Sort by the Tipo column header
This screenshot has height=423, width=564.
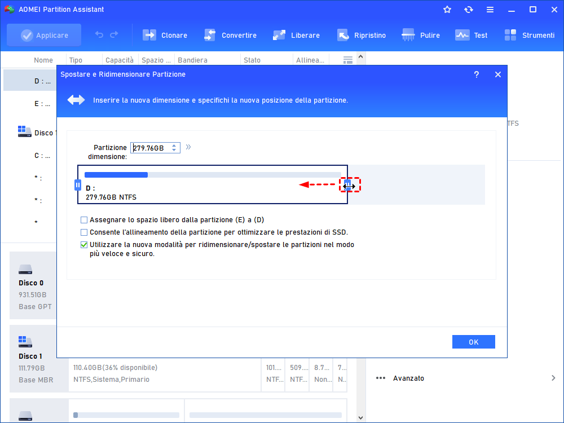(76, 60)
